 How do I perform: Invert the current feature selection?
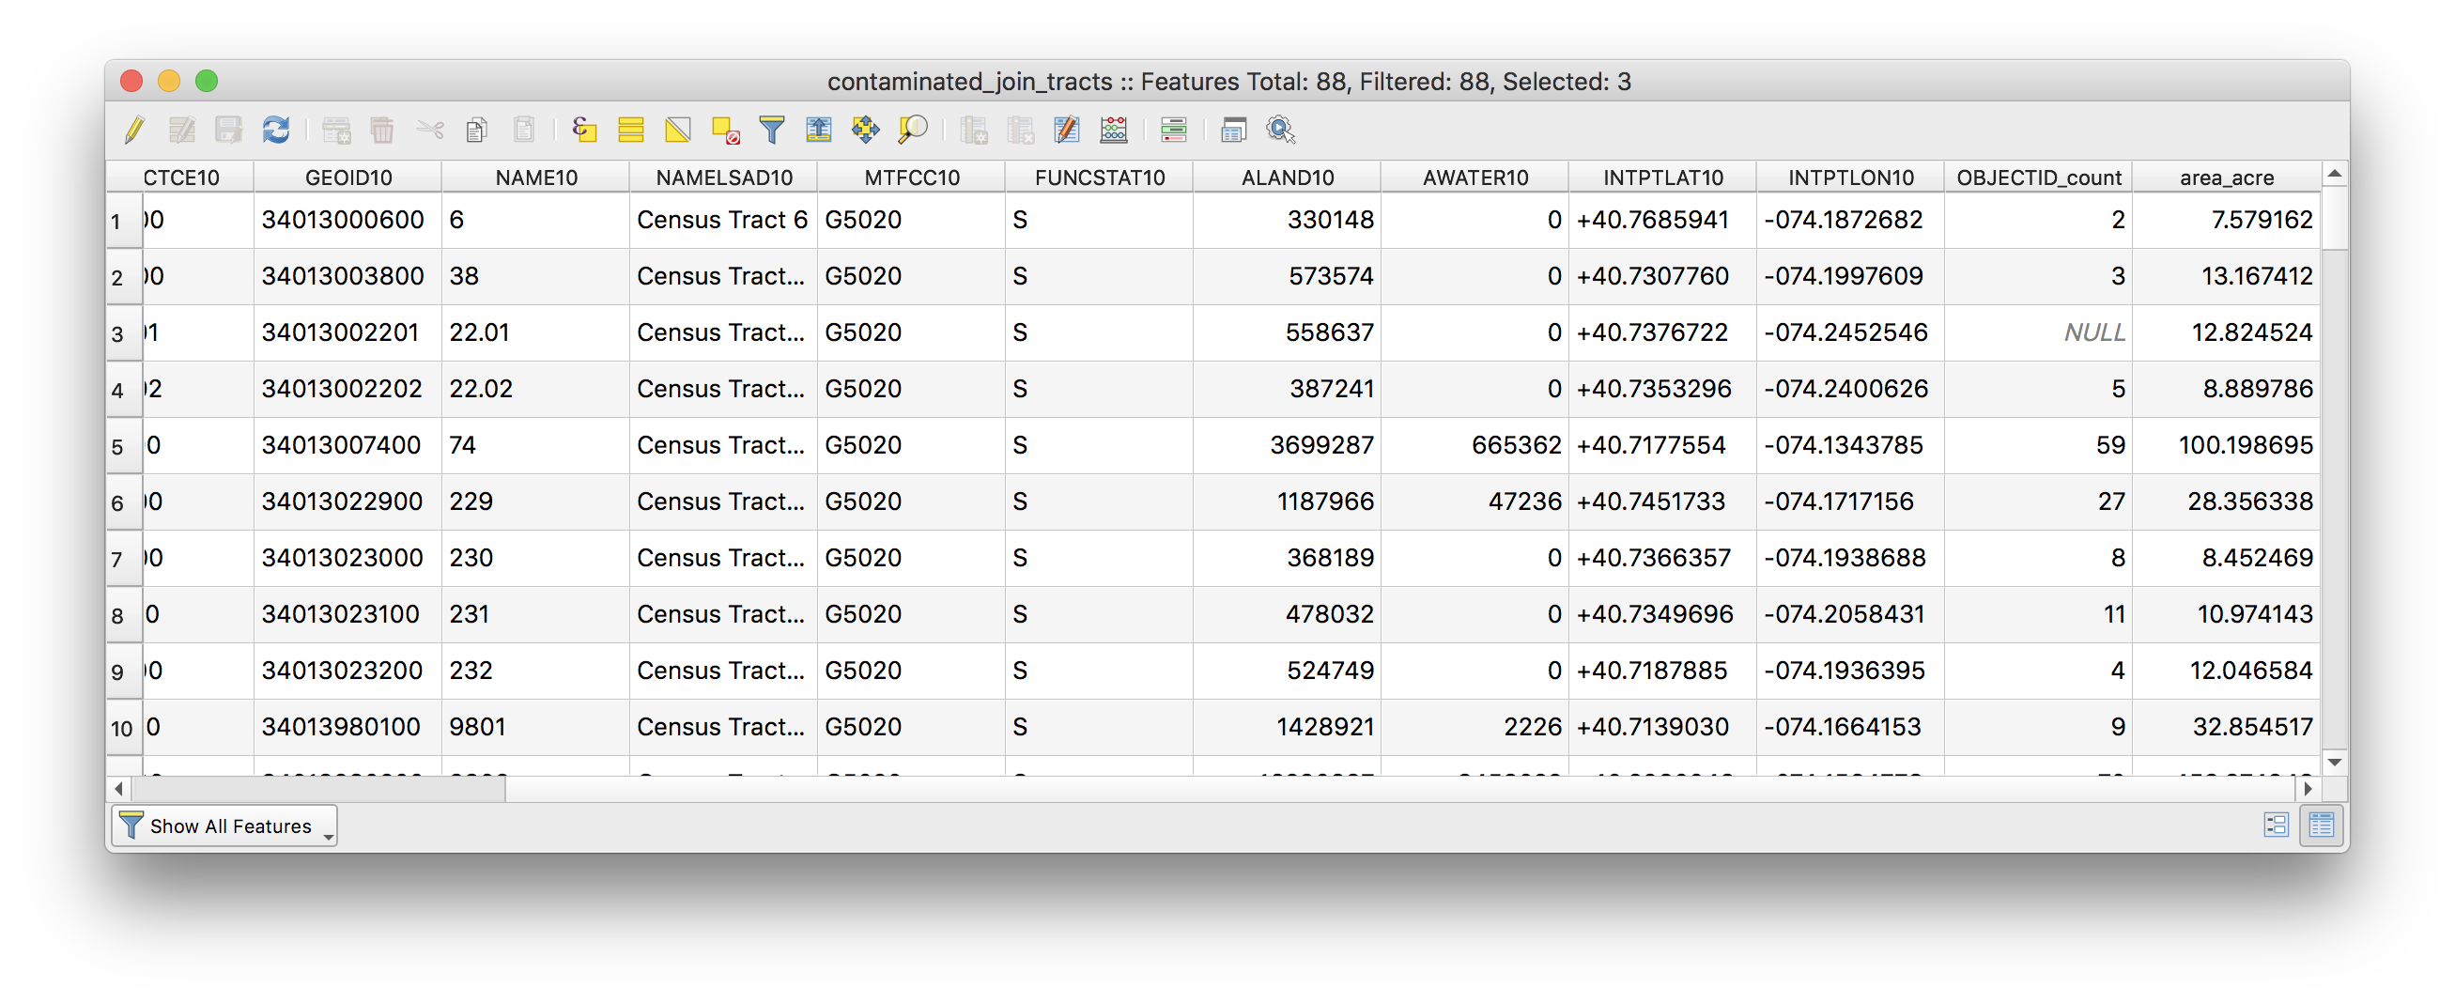[x=677, y=130]
